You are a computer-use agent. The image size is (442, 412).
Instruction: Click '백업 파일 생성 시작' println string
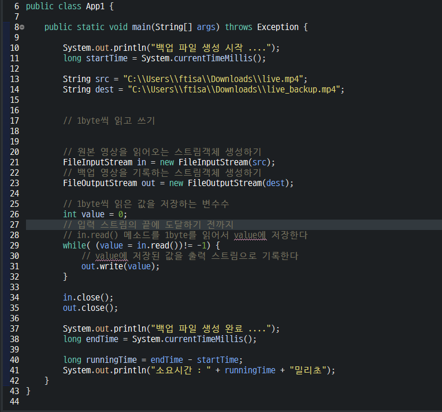(x=211, y=48)
